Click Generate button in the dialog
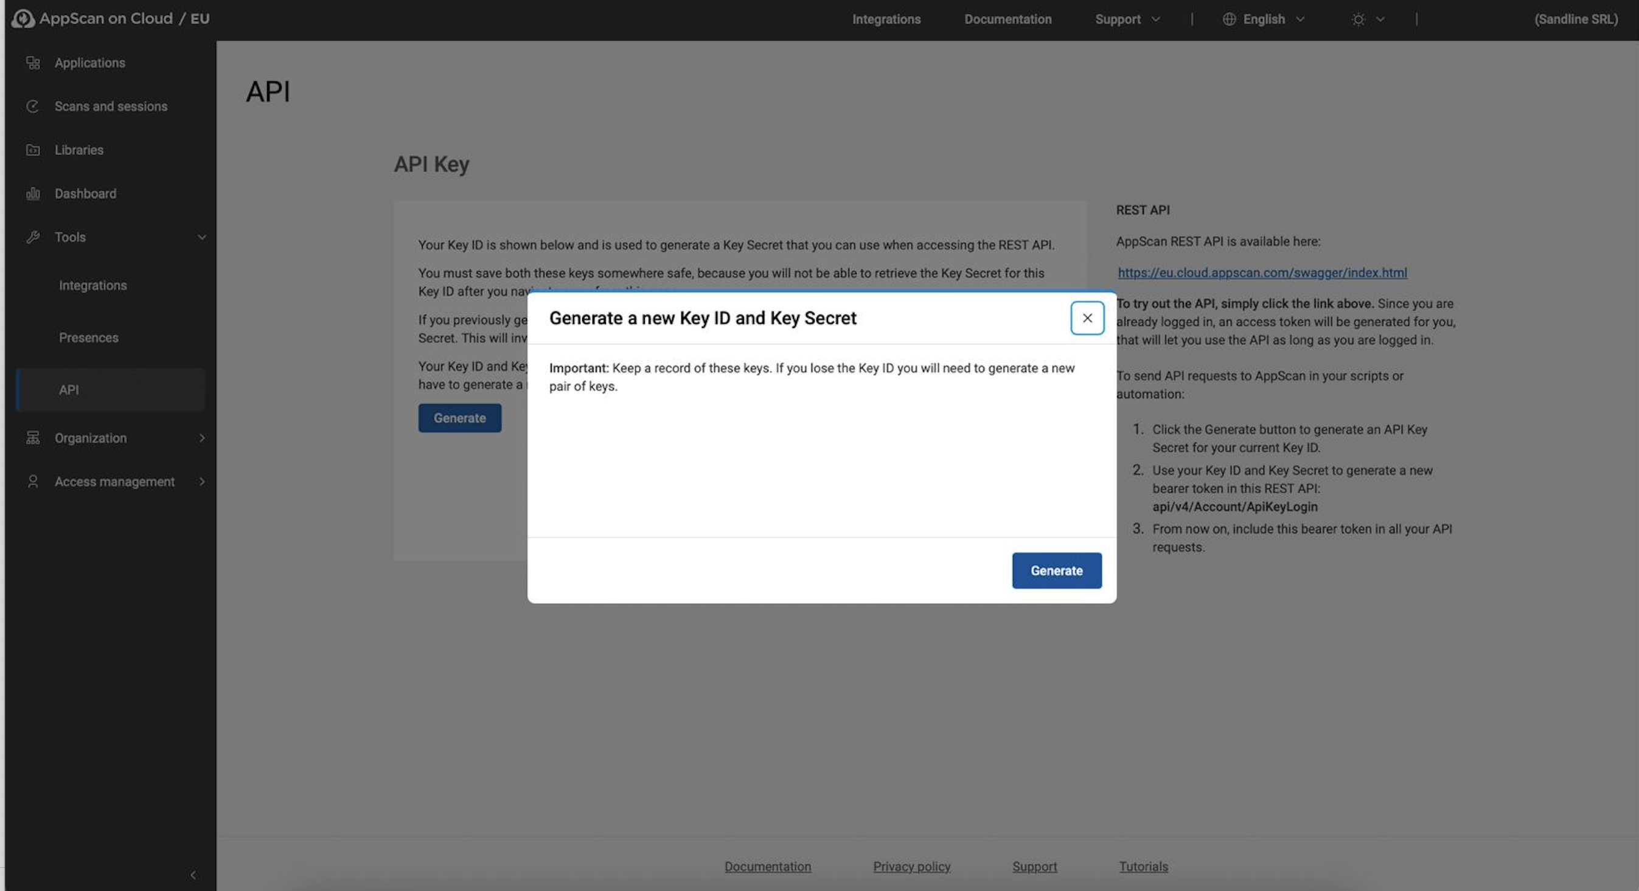 [1056, 570]
